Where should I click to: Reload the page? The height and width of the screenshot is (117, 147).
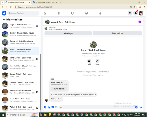point(11,7)
